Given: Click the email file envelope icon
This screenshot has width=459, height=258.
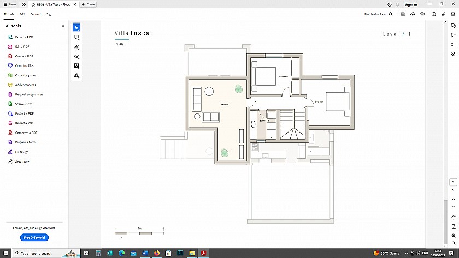Looking at the screenshot, I should [x=452, y=14].
